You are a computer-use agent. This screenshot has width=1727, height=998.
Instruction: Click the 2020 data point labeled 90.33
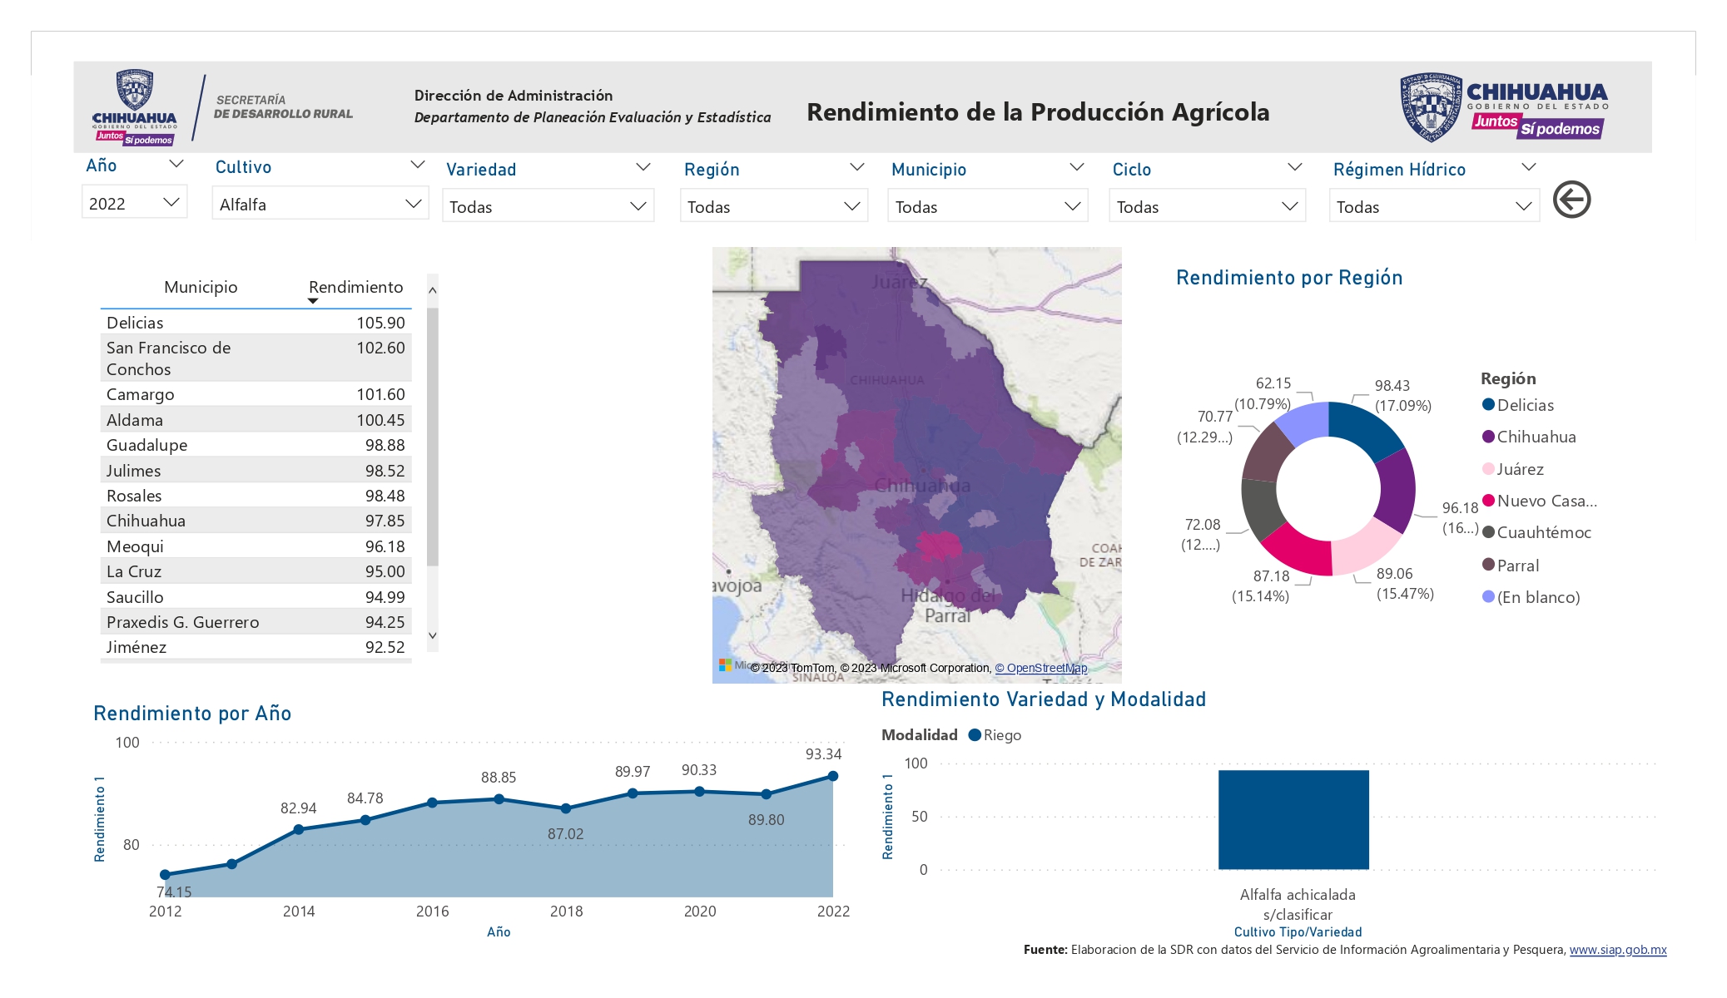point(699,792)
